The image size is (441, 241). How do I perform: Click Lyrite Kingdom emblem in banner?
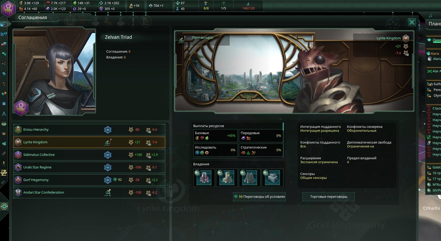click(406, 38)
